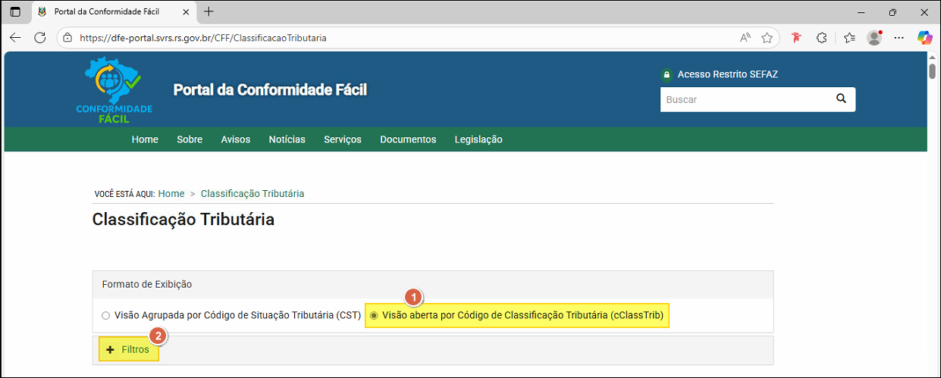Open the Serviços menu item
The width and height of the screenshot is (941, 378).
point(343,139)
